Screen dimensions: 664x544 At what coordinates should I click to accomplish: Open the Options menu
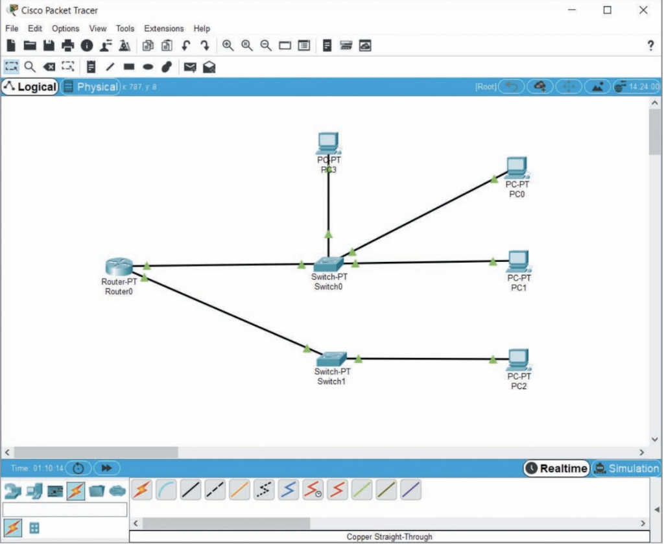65,29
